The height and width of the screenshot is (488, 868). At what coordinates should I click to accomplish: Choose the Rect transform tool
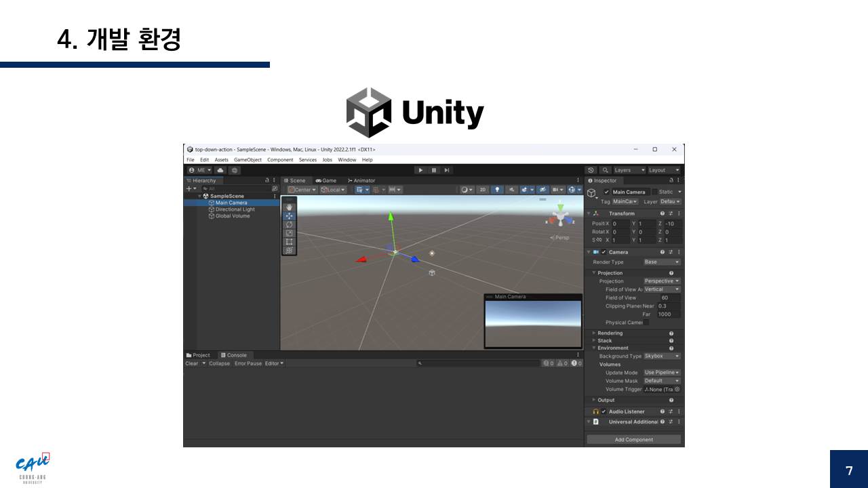click(290, 241)
